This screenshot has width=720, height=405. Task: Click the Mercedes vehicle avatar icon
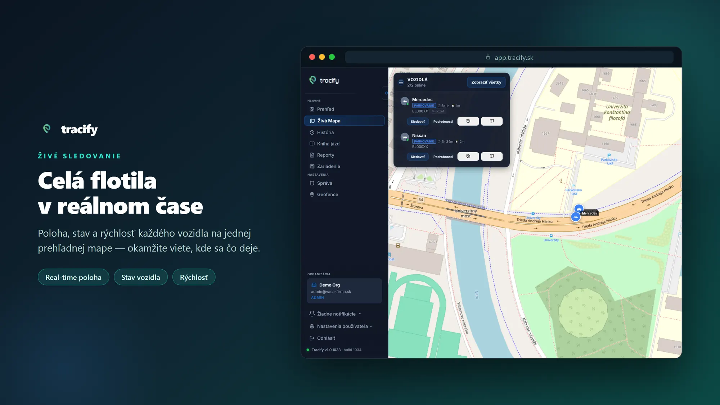coord(405,101)
